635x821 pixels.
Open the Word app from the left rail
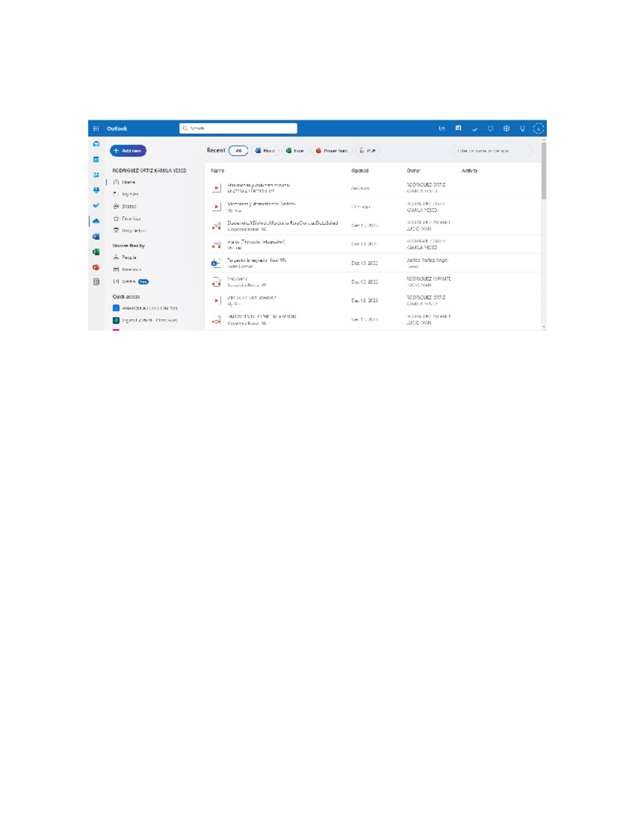coord(96,236)
